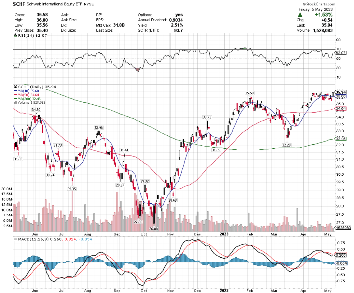Click the 27.30 low price label

[138, 222]
